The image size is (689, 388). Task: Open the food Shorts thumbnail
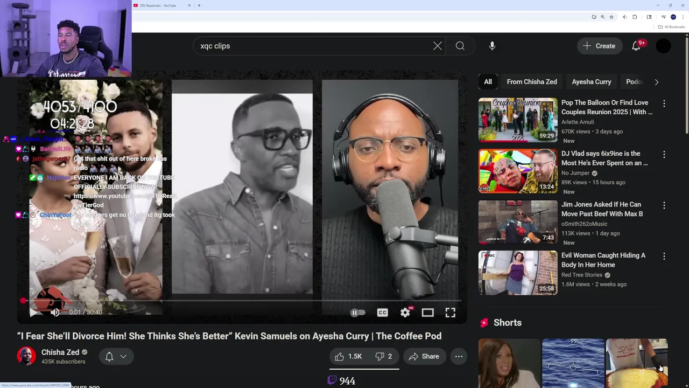coord(637,363)
